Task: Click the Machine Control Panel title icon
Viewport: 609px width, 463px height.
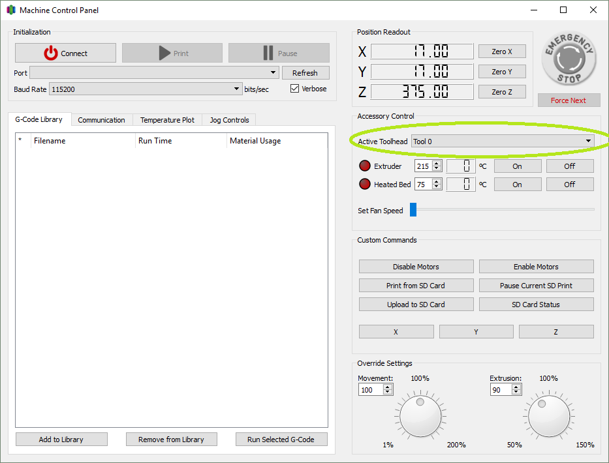Action: [x=11, y=10]
